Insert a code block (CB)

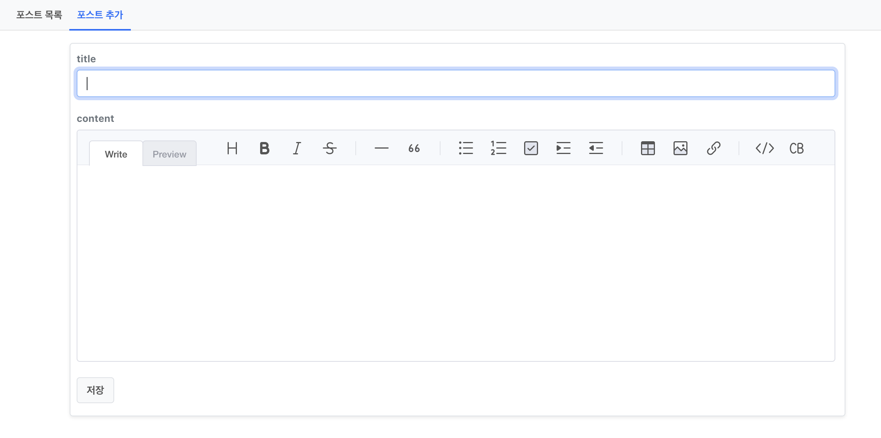pos(797,148)
